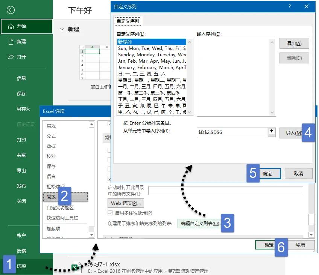Select 快速访问工具栏 in Excel 选项 categories
The height and width of the screenshot is (275, 319).
click(x=65, y=218)
